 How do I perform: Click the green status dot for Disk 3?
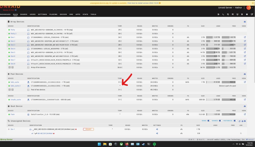click(9, 45)
